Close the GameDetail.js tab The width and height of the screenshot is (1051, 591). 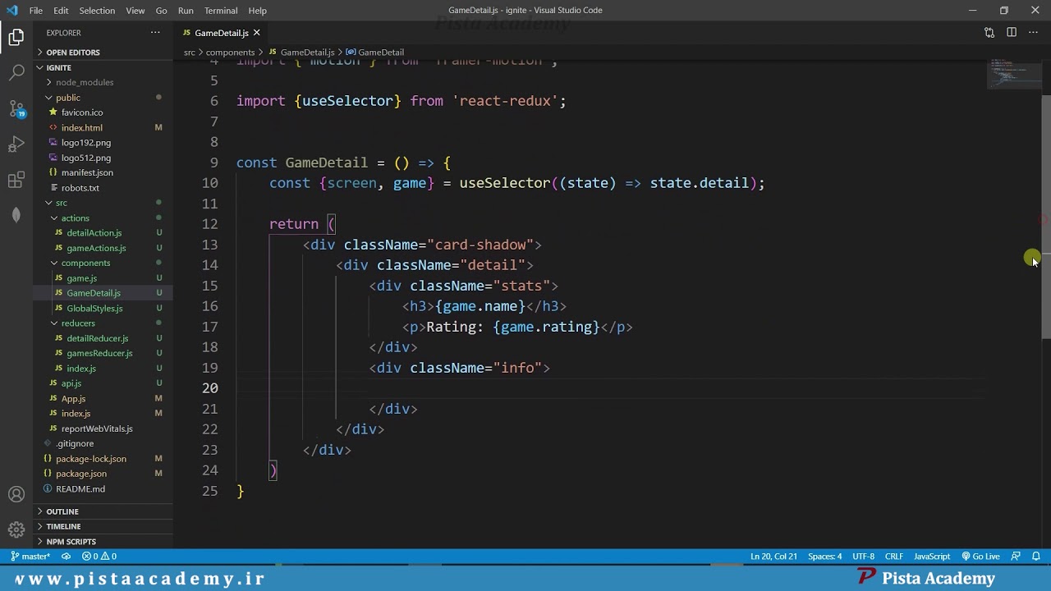pos(256,33)
